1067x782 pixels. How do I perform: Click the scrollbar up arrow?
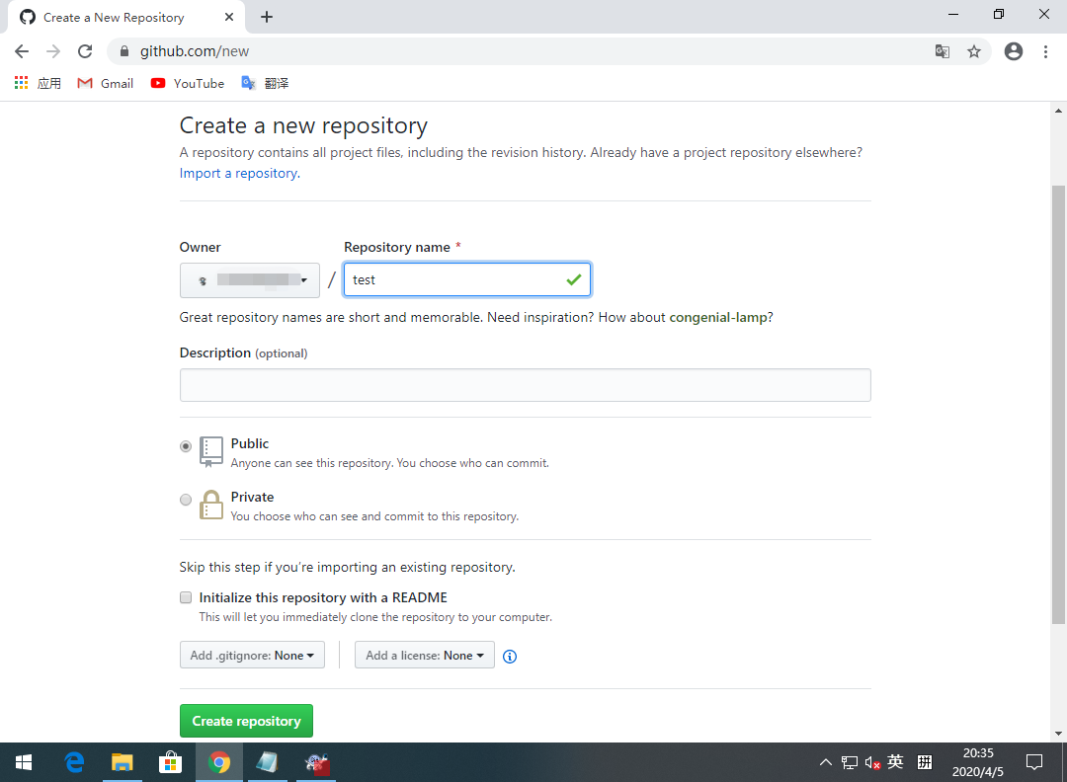point(1058,111)
